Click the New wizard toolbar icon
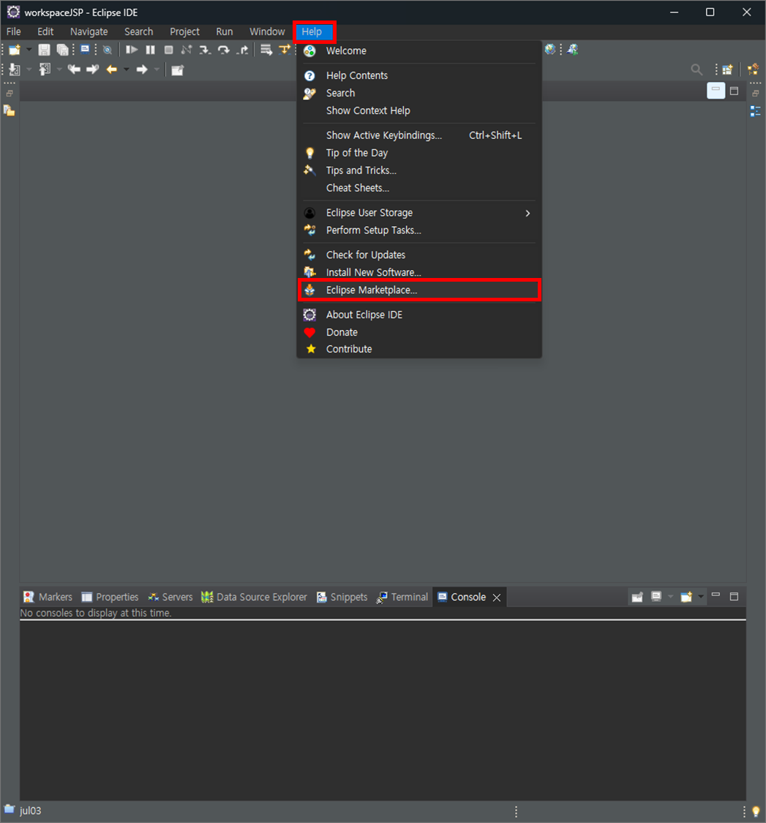 point(15,50)
